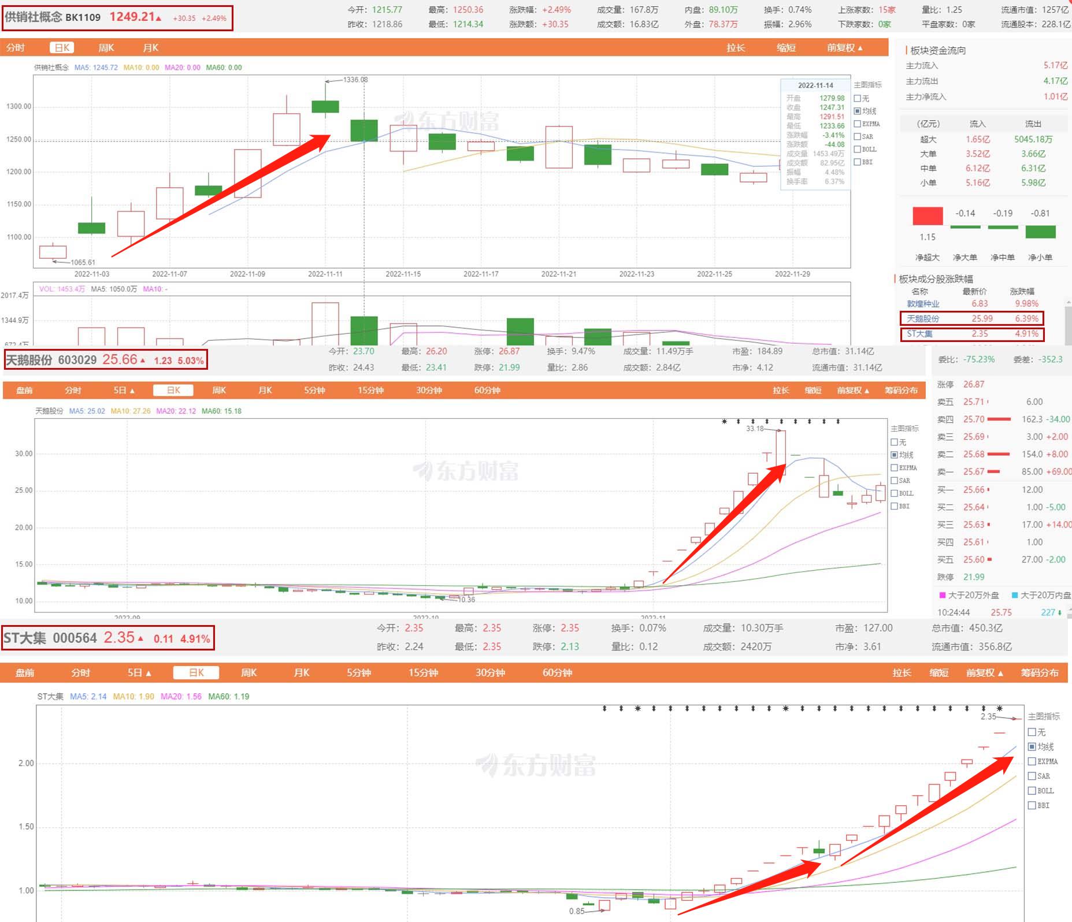This screenshot has height=922, width=1072.
Task: Select 15分钟 tab in 天鹅股份 chart
Action: click(370, 391)
